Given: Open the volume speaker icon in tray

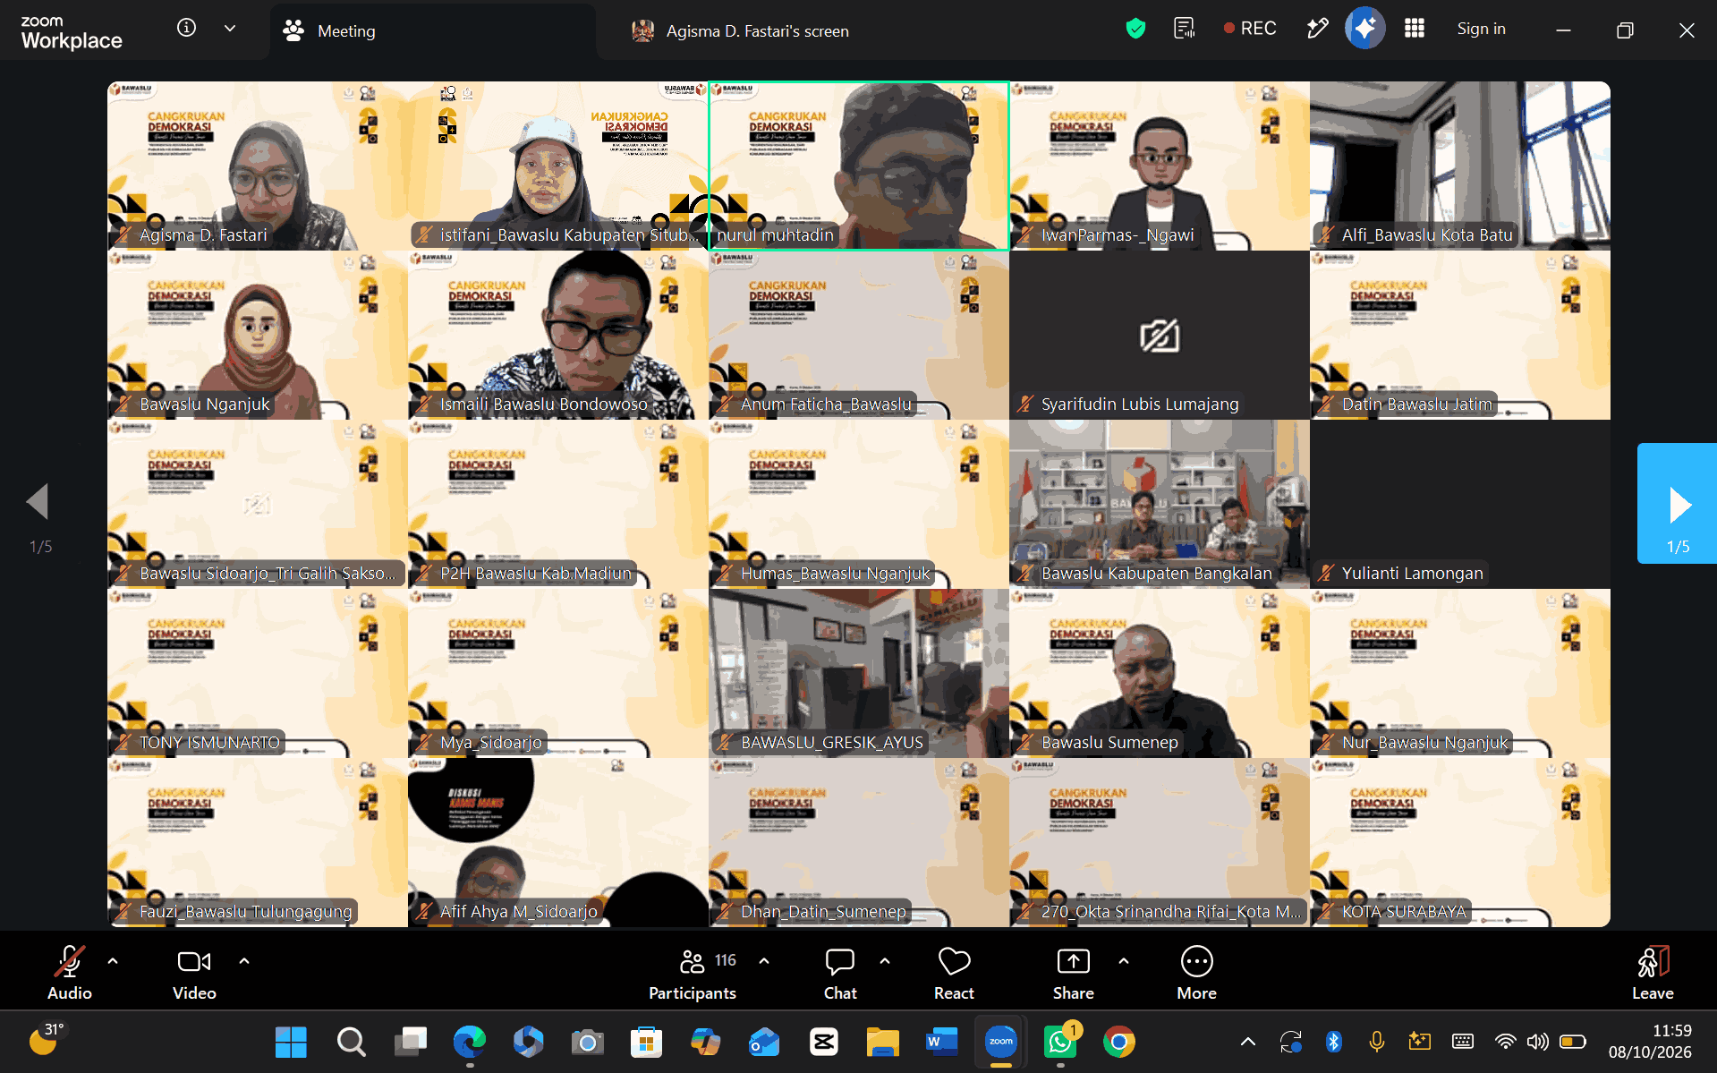Looking at the screenshot, I should point(1538,1042).
